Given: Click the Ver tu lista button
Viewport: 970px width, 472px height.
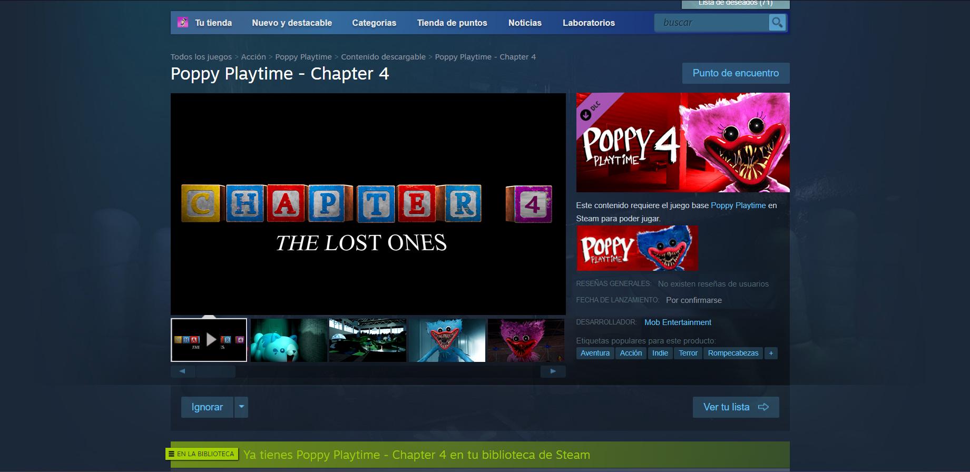Looking at the screenshot, I should tap(736, 407).
